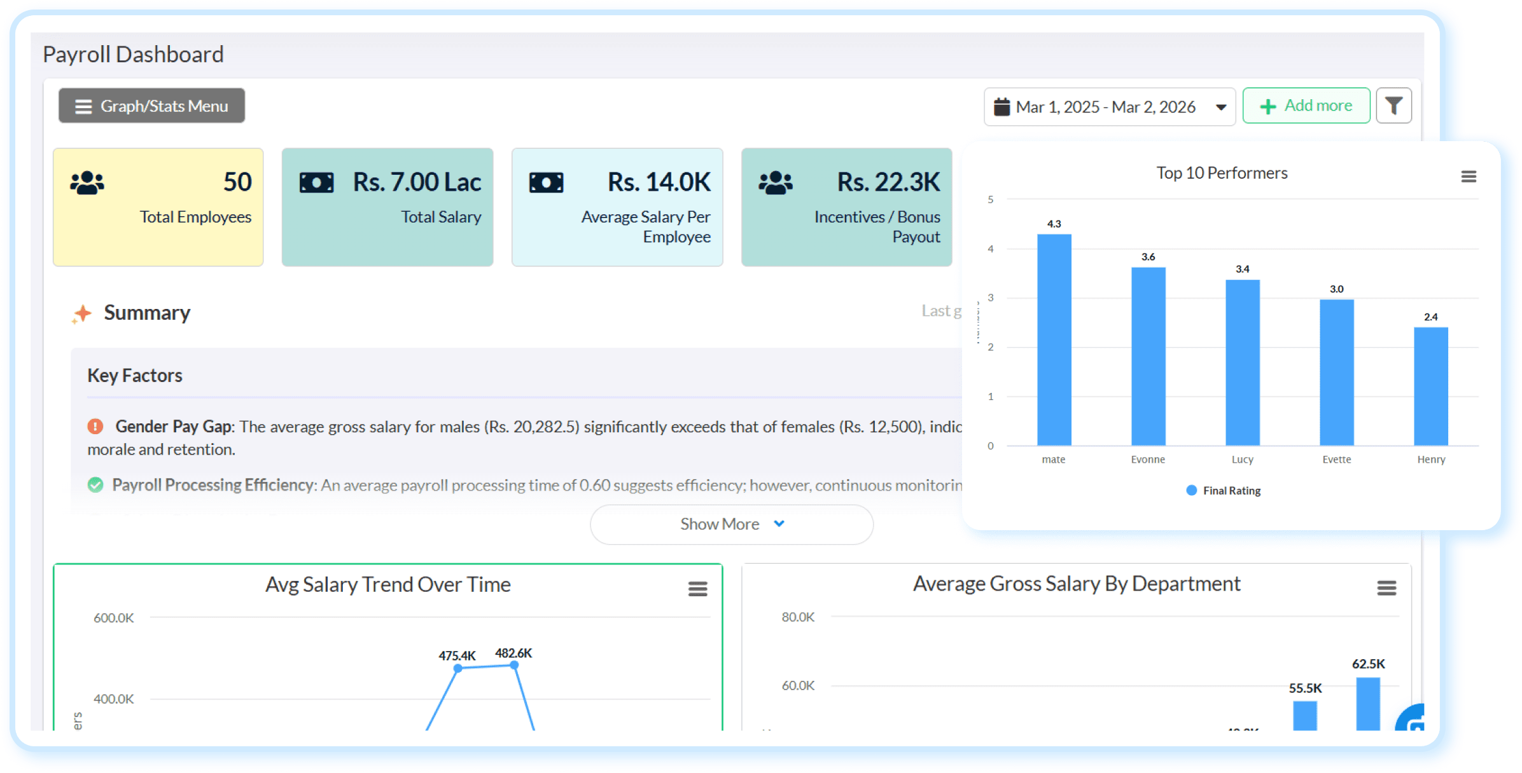Click the Show More button
The image size is (1522, 773).
pos(731,524)
